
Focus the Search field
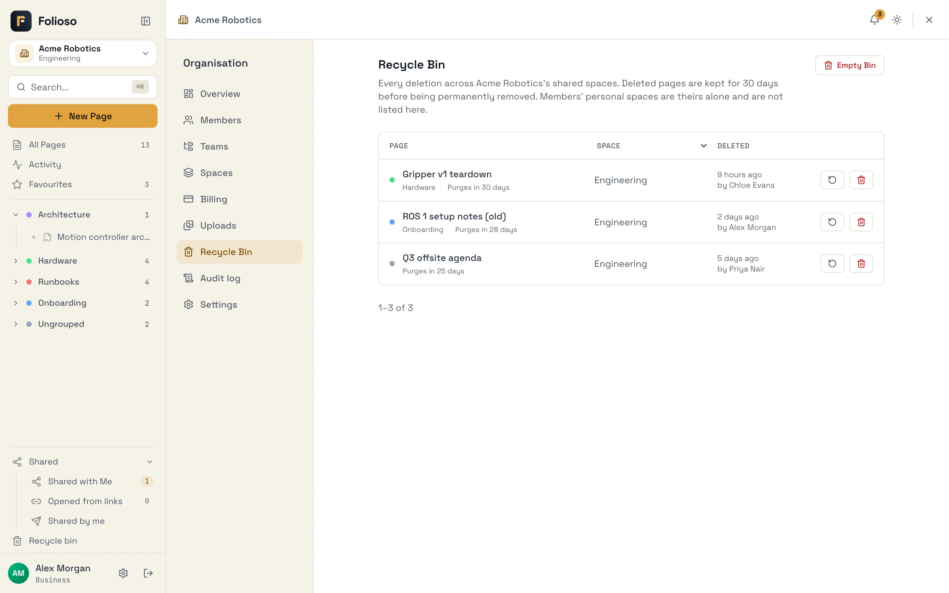click(83, 87)
